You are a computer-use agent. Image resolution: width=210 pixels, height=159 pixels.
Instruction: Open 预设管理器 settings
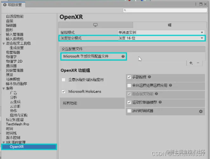click(15, 70)
